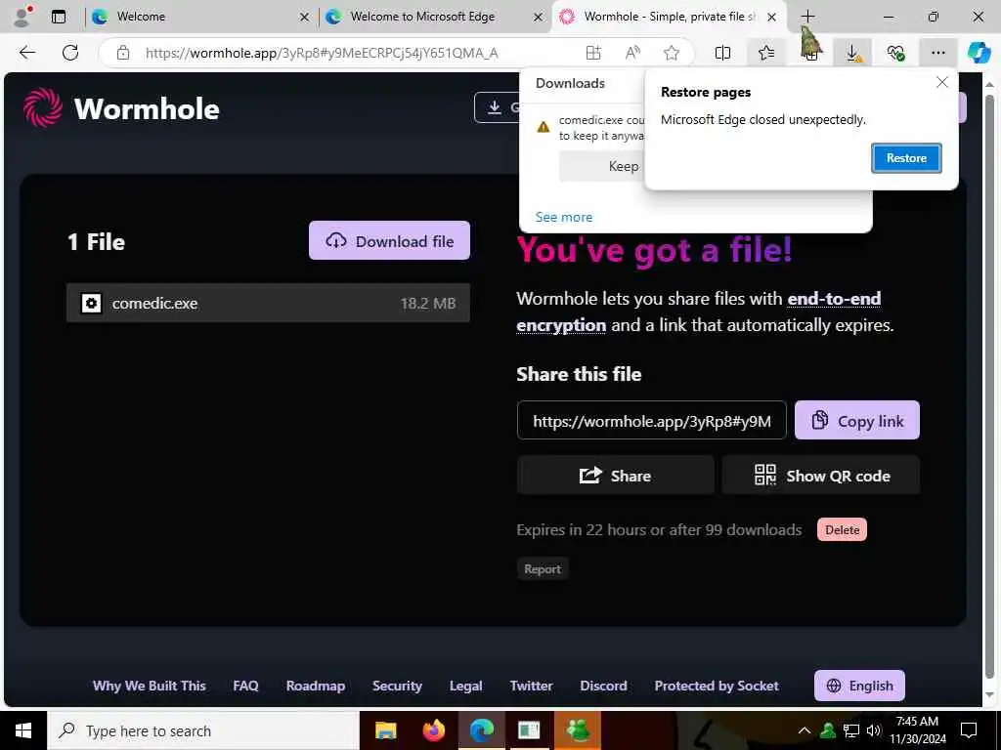The height and width of the screenshot is (750, 1001).
Task: Click the page vertical scrollbar
Action: 989,389
